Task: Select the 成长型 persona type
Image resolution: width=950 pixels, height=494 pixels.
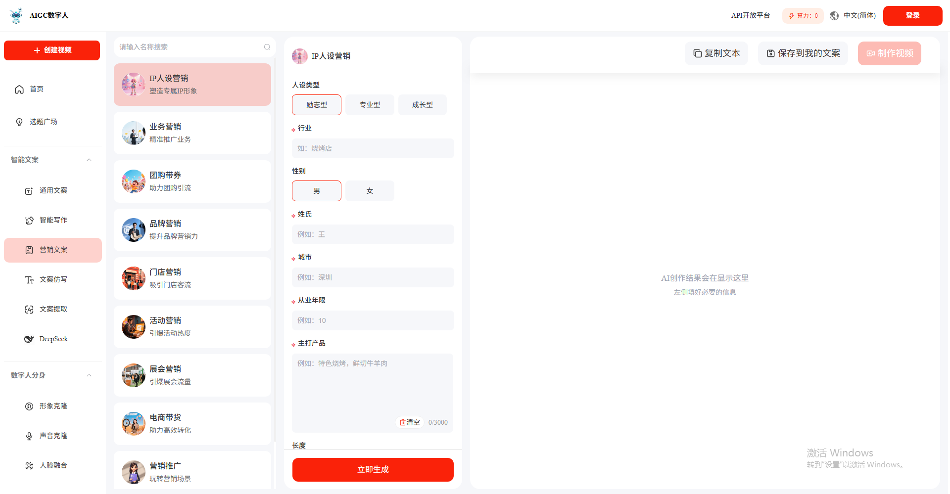Action: click(x=422, y=105)
